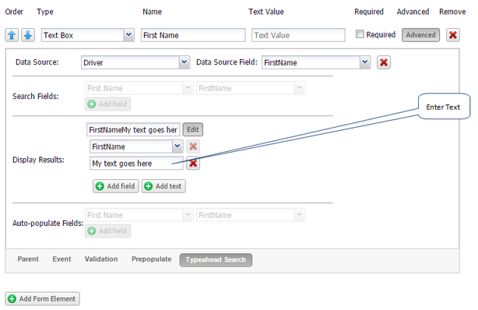
Task: Select the Typeahead Search tab
Action: tap(216, 260)
